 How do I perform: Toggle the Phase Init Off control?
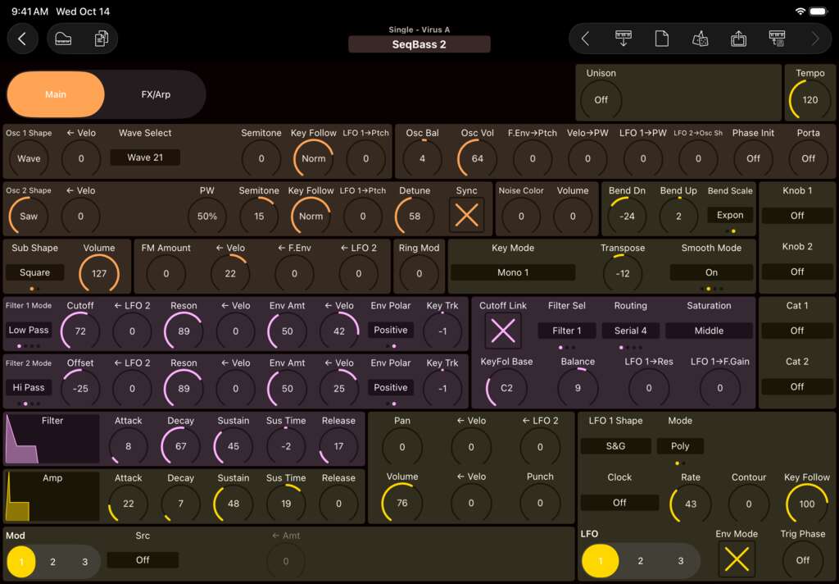[x=754, y=158]
